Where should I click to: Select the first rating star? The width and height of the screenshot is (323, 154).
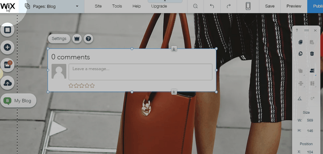71,86
